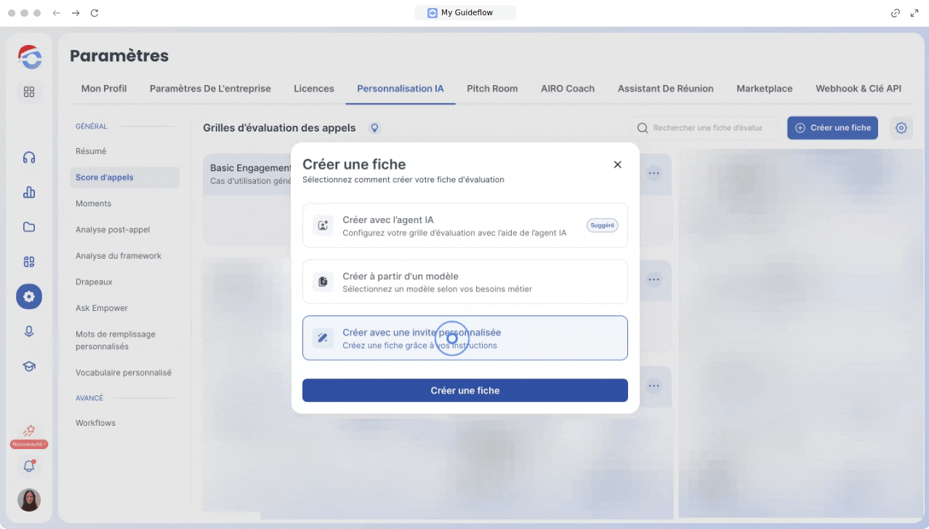Open the microphone icon in sidebar
The width and height of the screenshot is (929, 529).
coord(29,331)
